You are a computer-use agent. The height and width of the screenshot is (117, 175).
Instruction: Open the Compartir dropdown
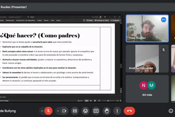point(116,20)
